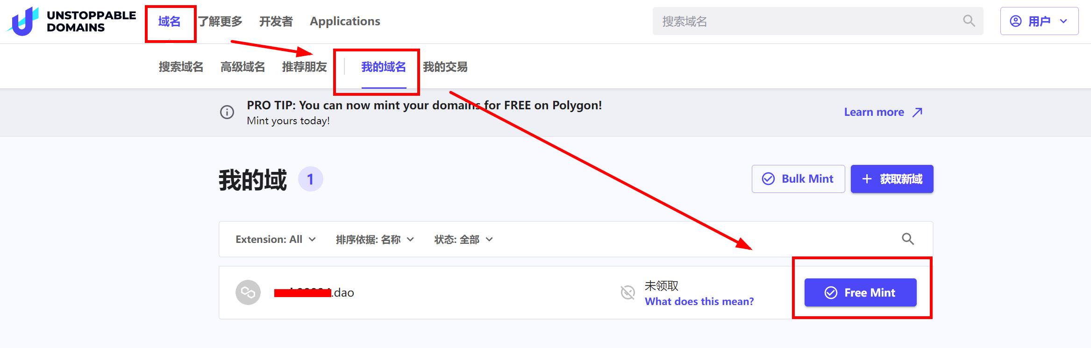The width and height of the screenshot is (1091, 348).
Task: Open the Learn more link
Action: coord(883,112)
